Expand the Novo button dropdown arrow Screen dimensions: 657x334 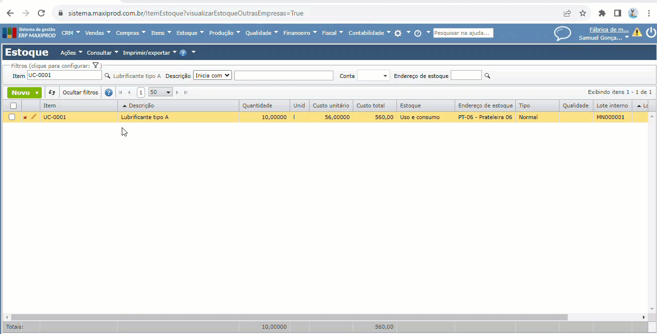pyautogui.click(x=37, y=93)
